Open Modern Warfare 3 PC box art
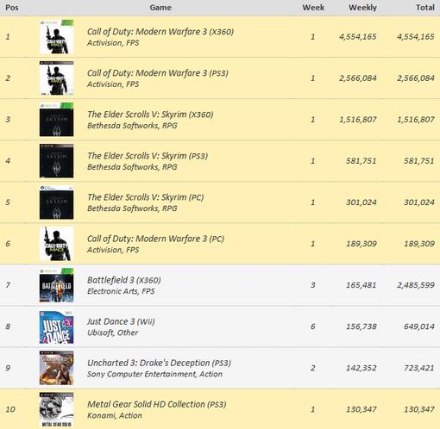 (56, 244)
